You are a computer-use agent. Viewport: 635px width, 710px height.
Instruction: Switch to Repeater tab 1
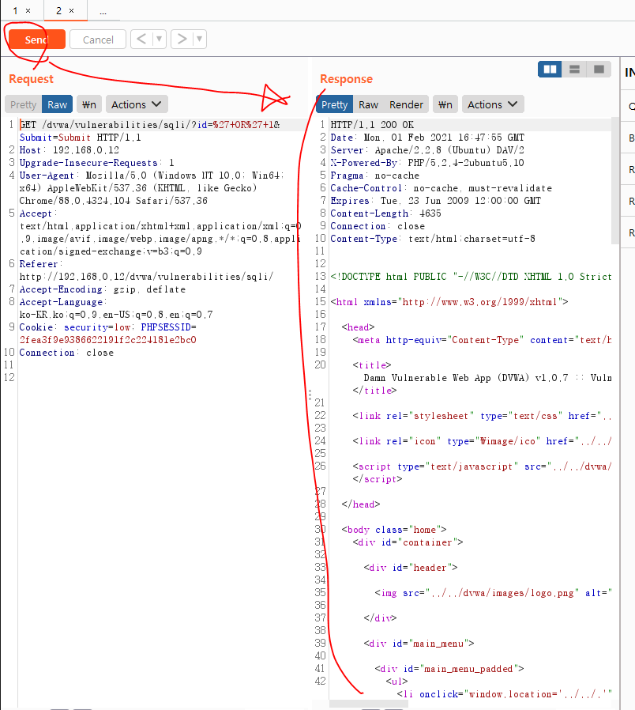tap(15, 10)
